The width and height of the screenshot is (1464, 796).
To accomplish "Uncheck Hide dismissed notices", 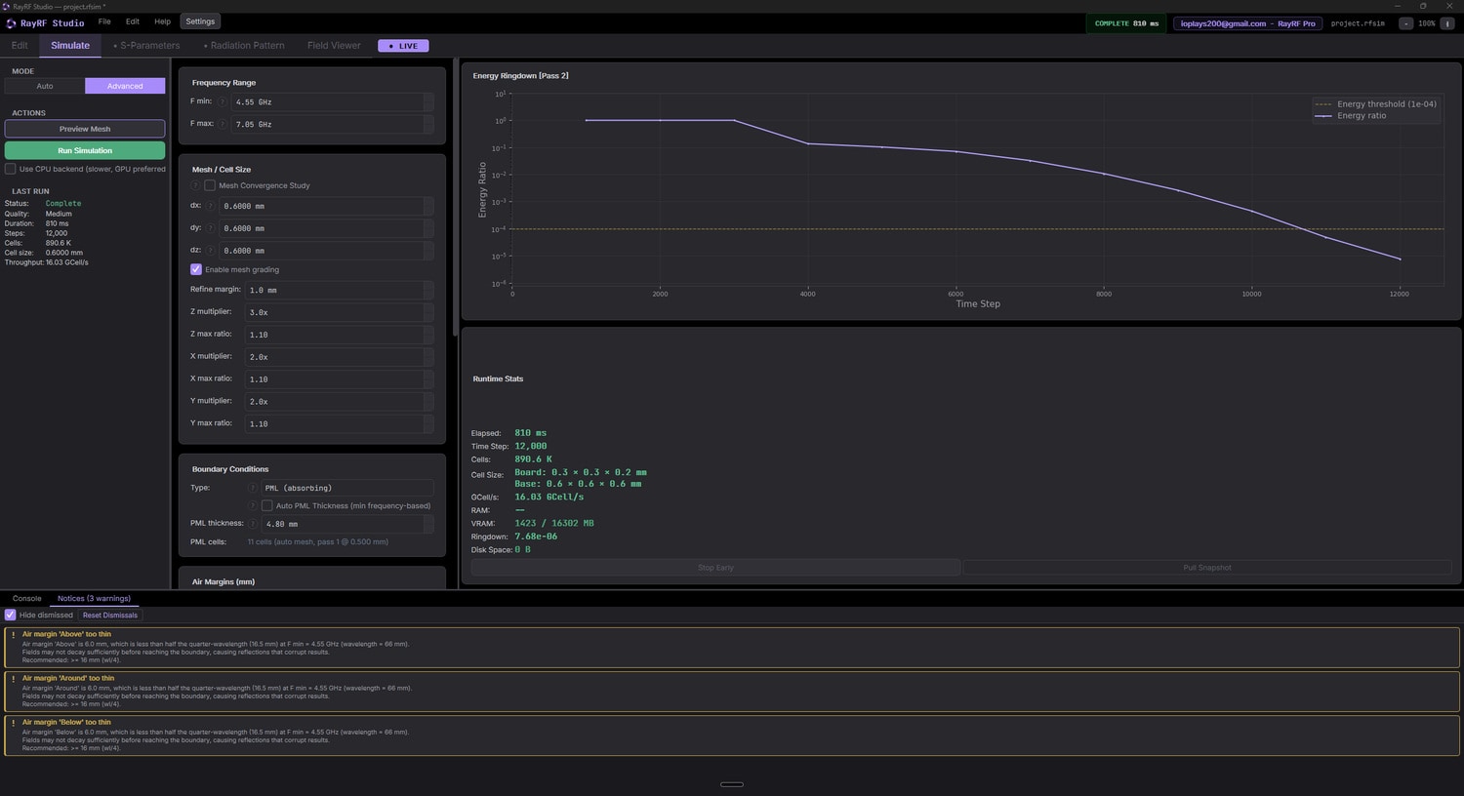I will click(x=11, y=615).
